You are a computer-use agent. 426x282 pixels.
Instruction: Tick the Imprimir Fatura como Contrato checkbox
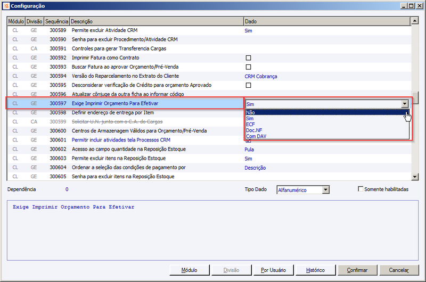click(248, 58)
